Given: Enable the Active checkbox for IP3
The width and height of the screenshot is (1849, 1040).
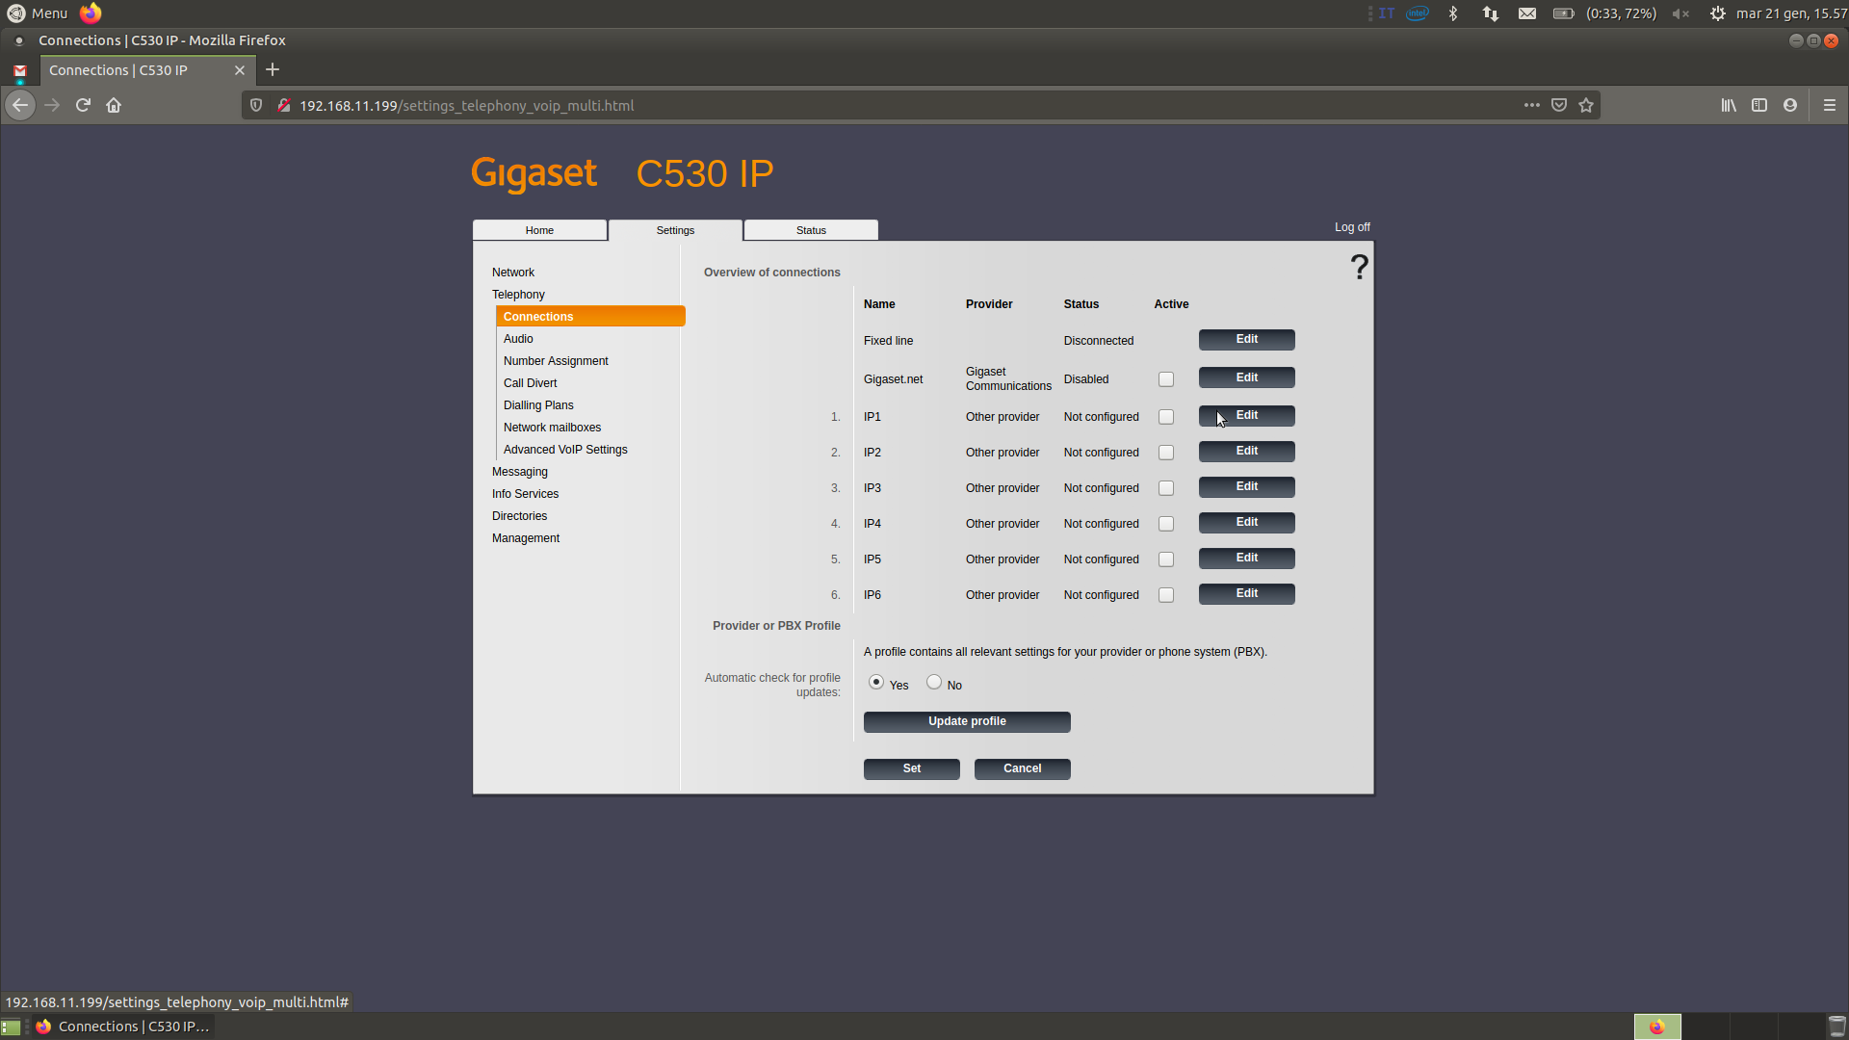Looking at the screenshot, I should [x=1166, y=488].
